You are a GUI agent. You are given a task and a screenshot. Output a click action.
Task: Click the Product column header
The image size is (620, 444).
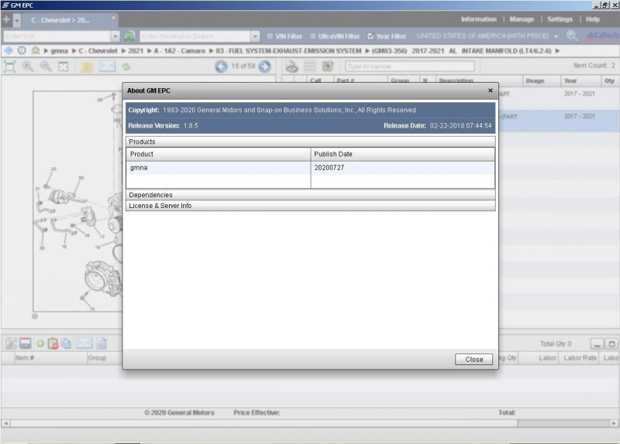(219, 154)
